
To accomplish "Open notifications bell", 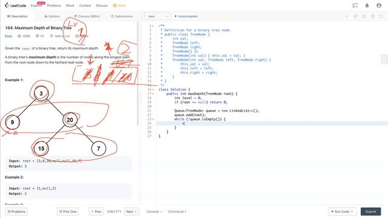I will coord(367,5).
